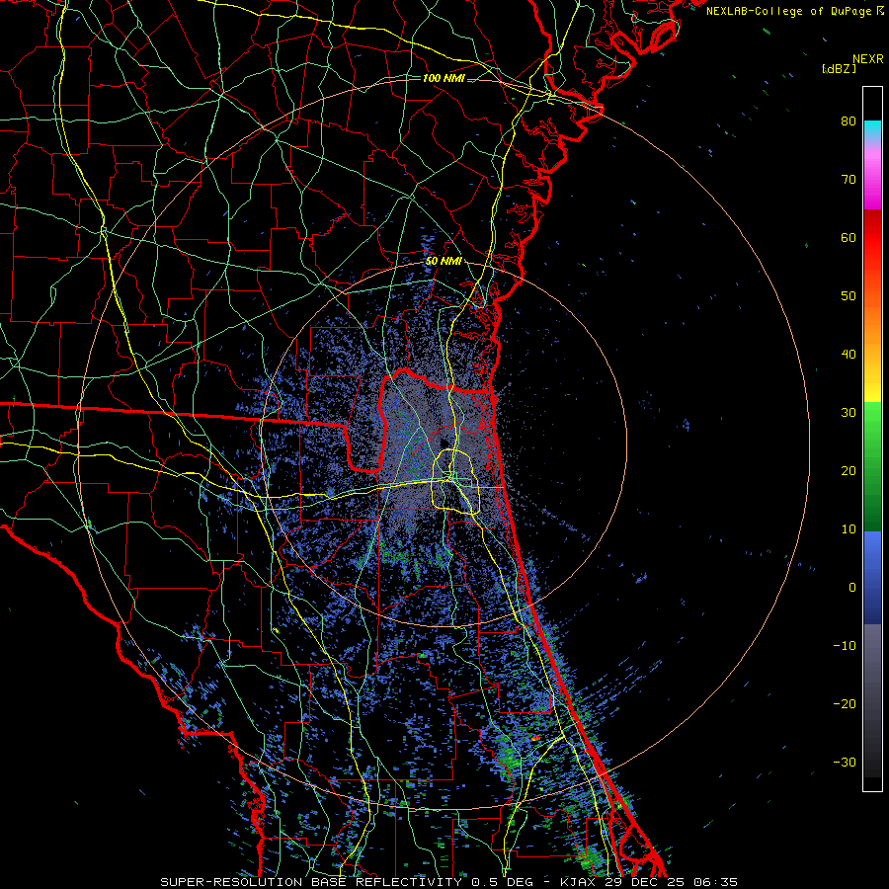Viewport: 889px width, 889px height.
Task: Click the NEXR label above the legend
Action: [868, 59]
